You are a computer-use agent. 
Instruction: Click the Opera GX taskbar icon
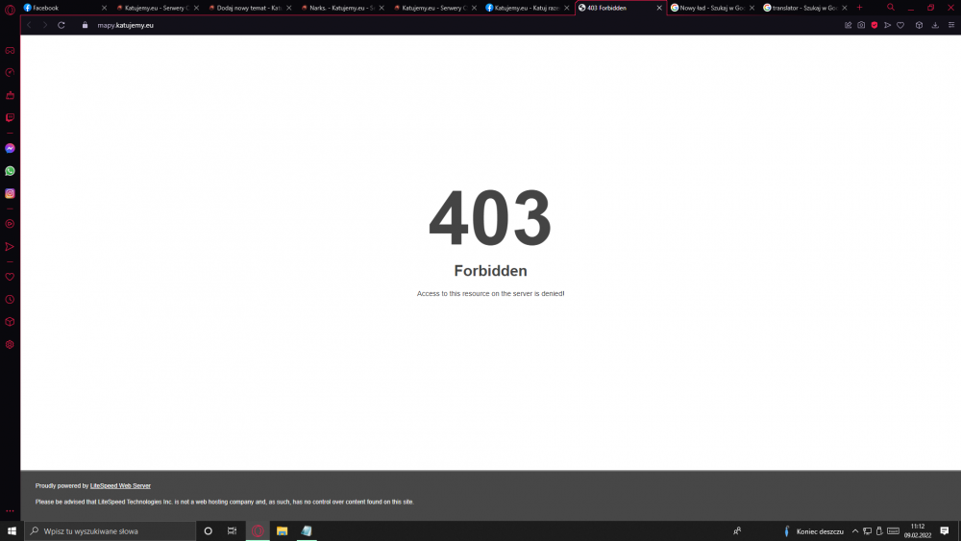coord(258,531)
